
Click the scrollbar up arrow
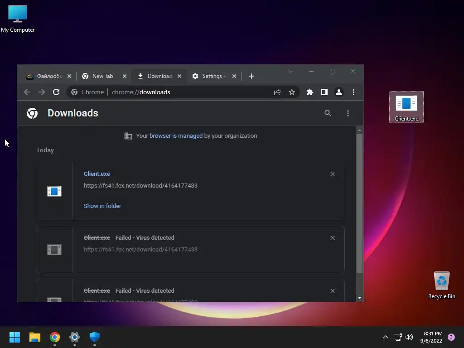tap(359, 130)
